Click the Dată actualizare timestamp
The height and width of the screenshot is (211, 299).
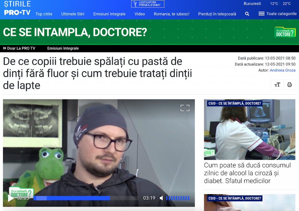pos(265,64)
